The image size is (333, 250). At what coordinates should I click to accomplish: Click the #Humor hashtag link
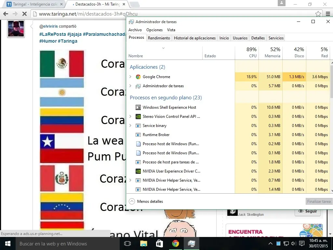pyautogui.click(x=48, y=41)
